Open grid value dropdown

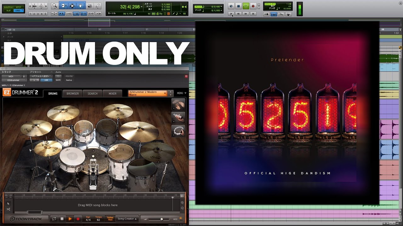tap(221, 7)
